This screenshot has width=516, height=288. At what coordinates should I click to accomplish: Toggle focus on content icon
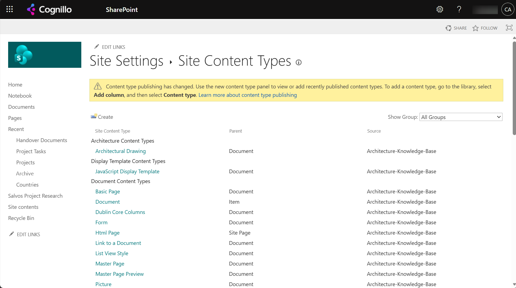pyautogui.click(x=509, y=28)
